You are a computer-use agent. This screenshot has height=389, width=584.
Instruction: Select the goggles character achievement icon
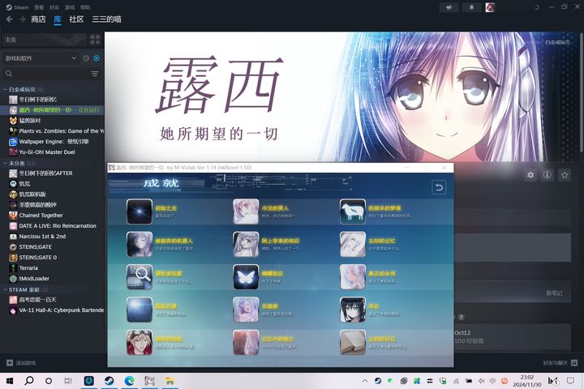point(140,343)
